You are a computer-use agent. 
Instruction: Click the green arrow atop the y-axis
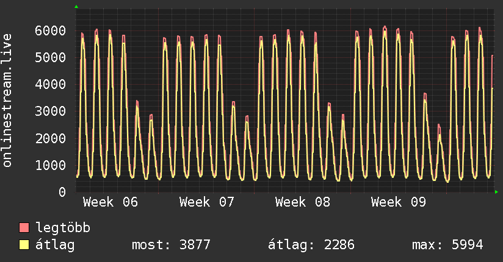click(x=76, y=7)
